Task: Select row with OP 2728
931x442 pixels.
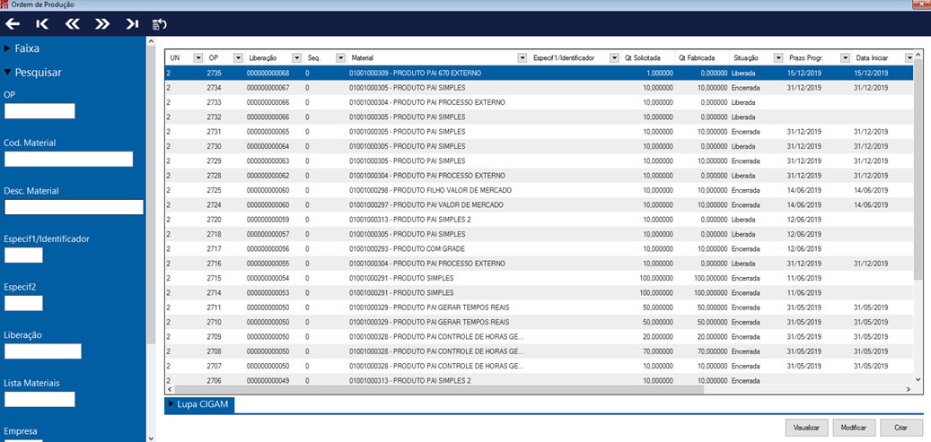Action: (x=540, y=176)
